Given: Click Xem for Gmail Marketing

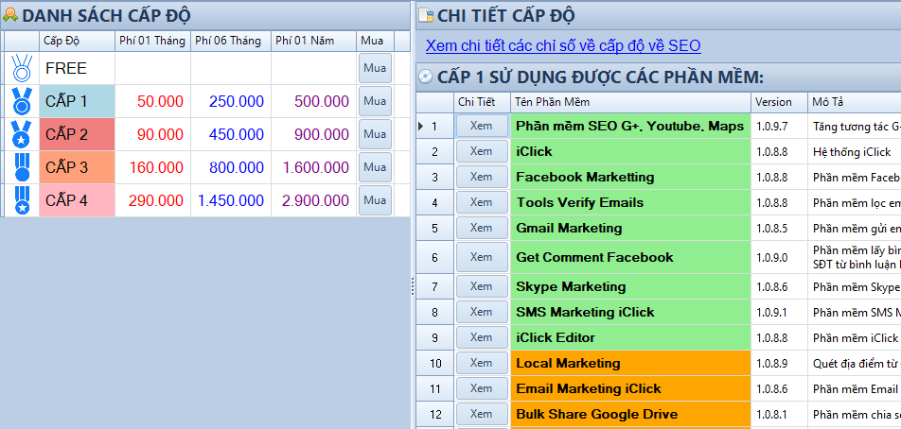Looking at the screenshot, I should coord(482,228).
